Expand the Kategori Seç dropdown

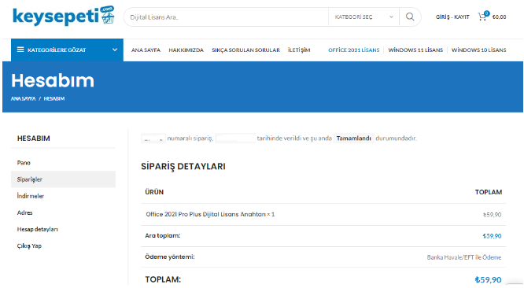(x=364, y=17)
